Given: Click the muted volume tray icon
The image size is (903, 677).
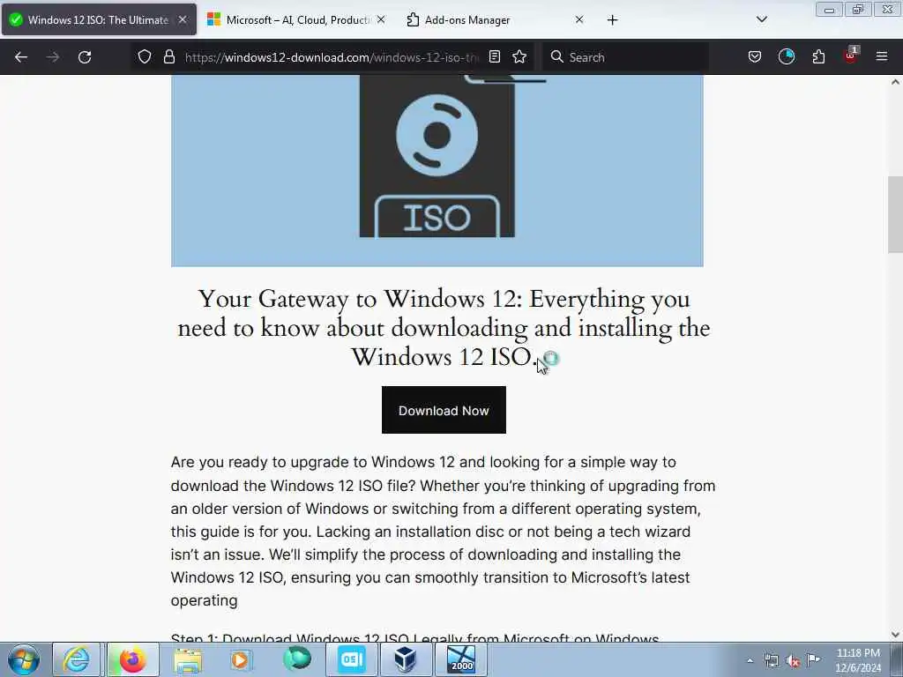Looking at the screenshot, I should point(793,660).
